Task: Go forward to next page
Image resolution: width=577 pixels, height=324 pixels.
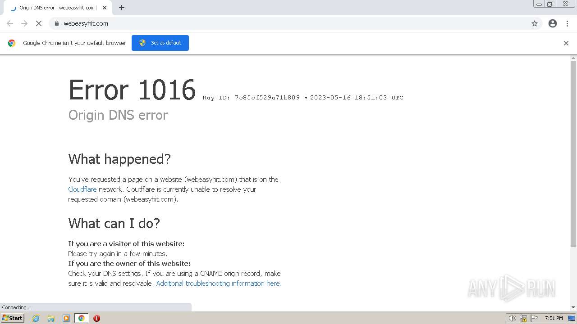Action: [24, 23]
